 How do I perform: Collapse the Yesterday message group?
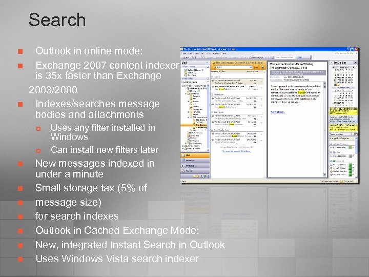click(212, 94)
